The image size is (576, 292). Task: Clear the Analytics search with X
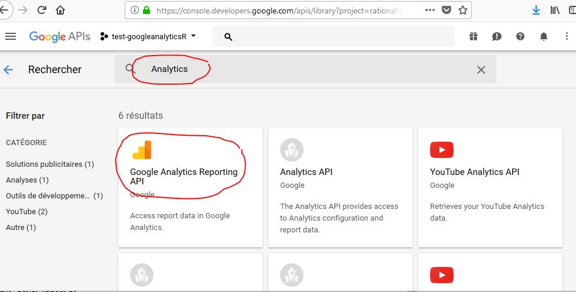pyautogui.click(x=481, y=70)
